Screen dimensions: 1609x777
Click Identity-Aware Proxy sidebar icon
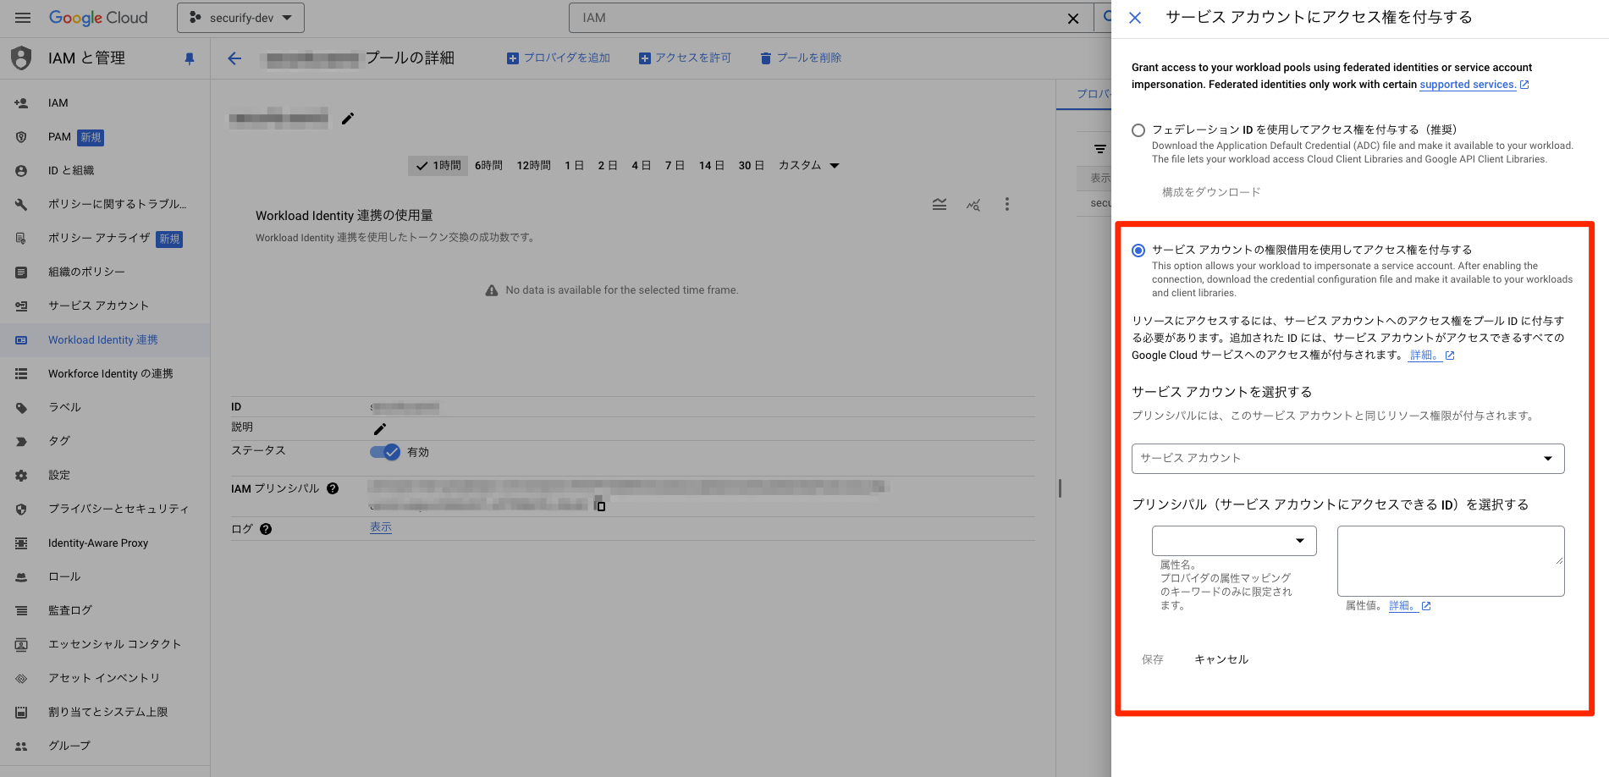(21, 543)
